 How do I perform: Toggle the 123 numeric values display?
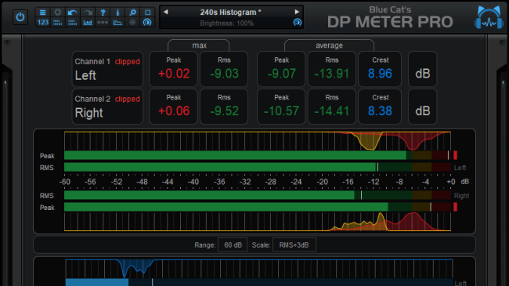click(42, 23)
